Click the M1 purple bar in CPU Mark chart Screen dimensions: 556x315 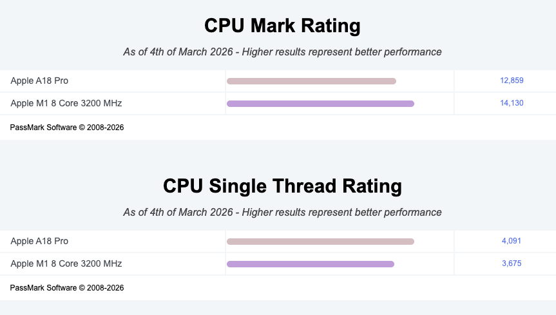pos(320,104)
